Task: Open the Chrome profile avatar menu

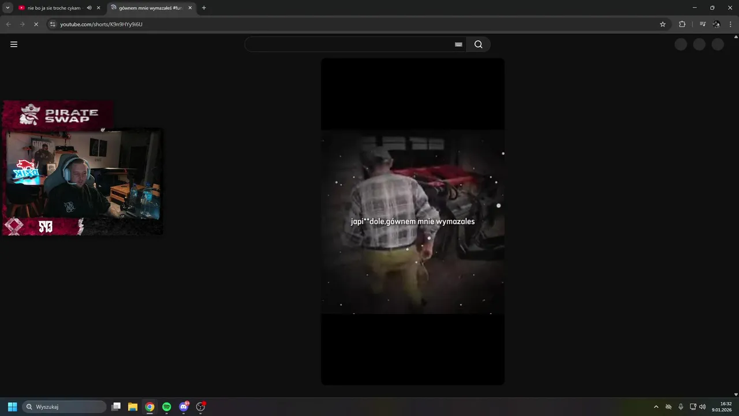Action: pyautogui.click(x=716, y=24)
